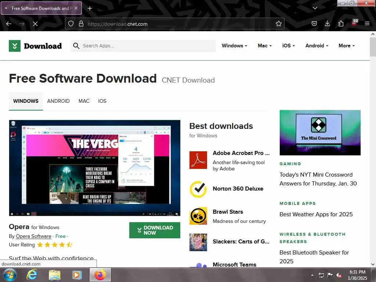Open new tab with plus icon
The height and width of the screenshot is (282, 376).
point(90,8)
